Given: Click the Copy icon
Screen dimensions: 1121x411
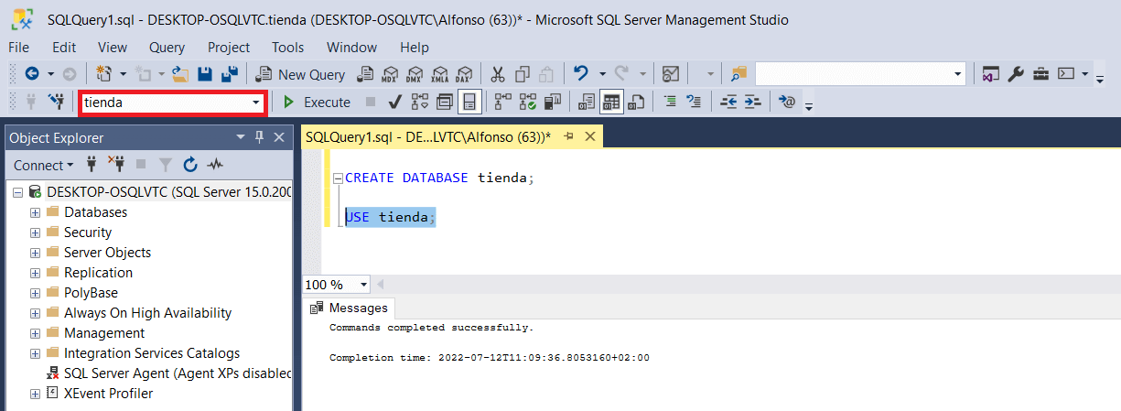Looking at the screenshot, I should coord(523,74).
